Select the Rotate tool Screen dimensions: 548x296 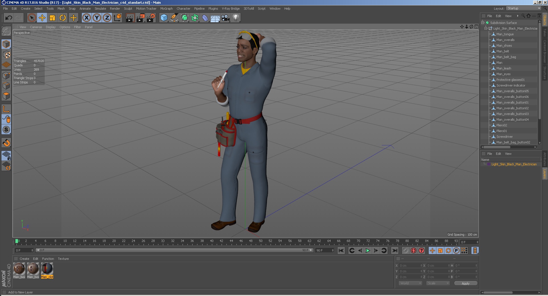[x=63, y=18]
